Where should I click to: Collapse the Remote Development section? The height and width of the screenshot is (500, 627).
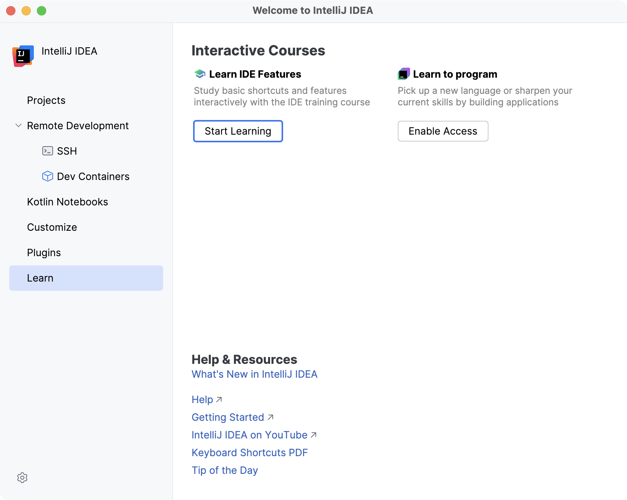(x=18, y=125)
